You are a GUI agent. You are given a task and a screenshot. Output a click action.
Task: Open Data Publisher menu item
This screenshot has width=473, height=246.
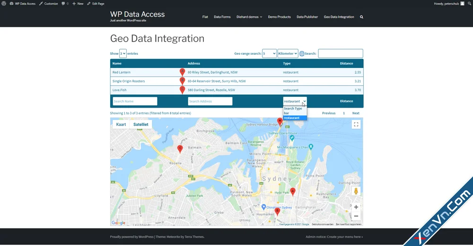pyautogui.click(x=307, y=17)
